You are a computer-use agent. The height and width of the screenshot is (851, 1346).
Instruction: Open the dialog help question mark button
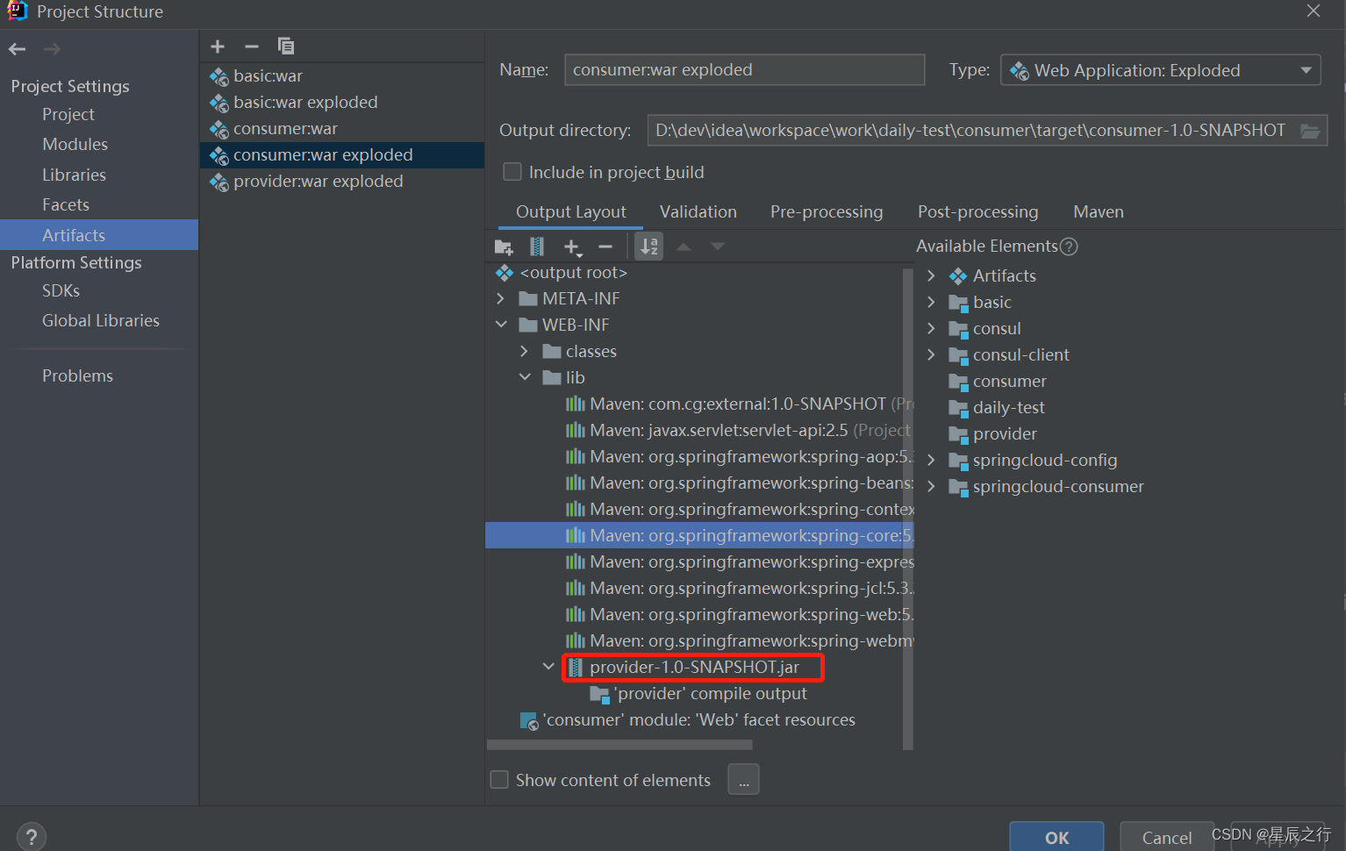pyautogui.click(x=32, y=837)
